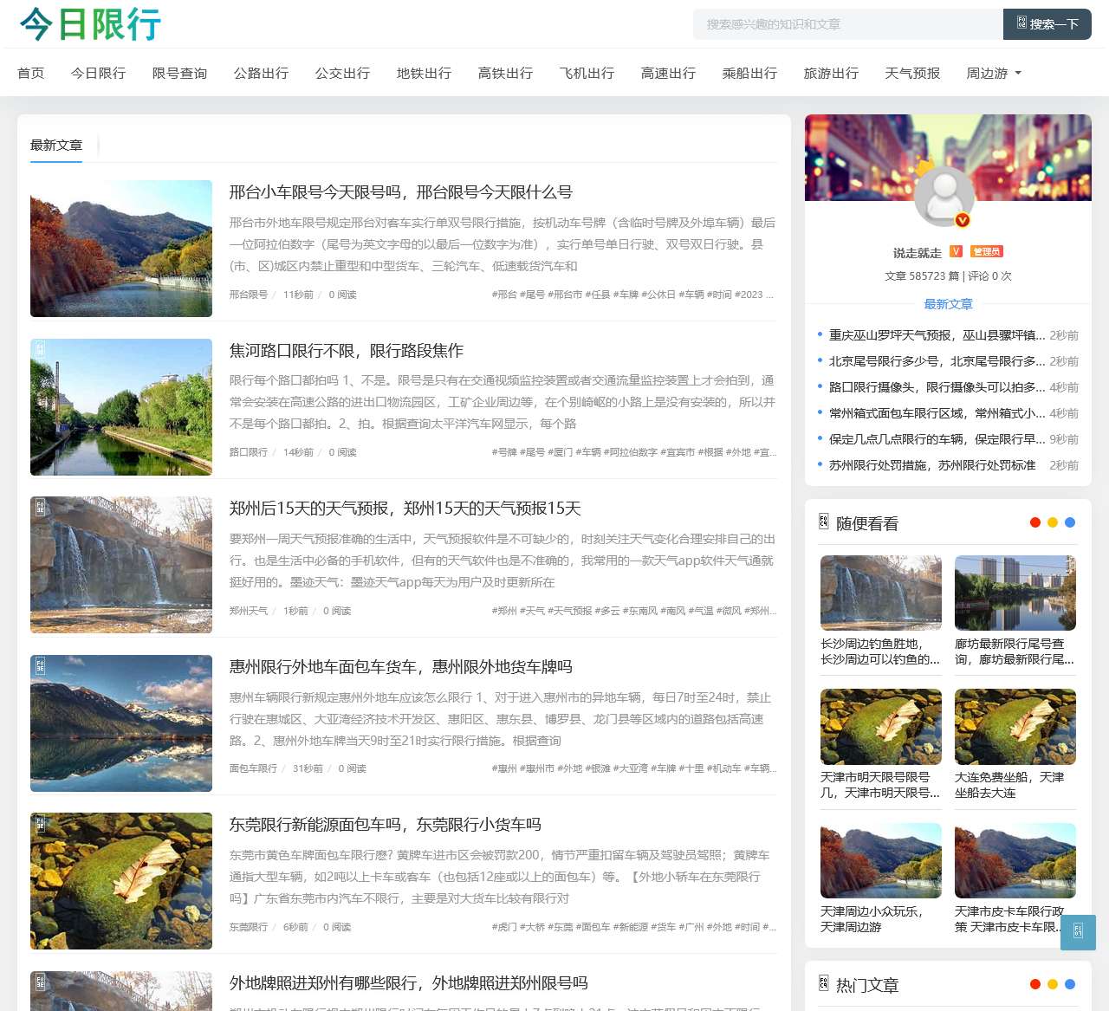Open the 大连免费坐船 card
Viewport: 1109px width, 1011px height.
[1015, 745]
